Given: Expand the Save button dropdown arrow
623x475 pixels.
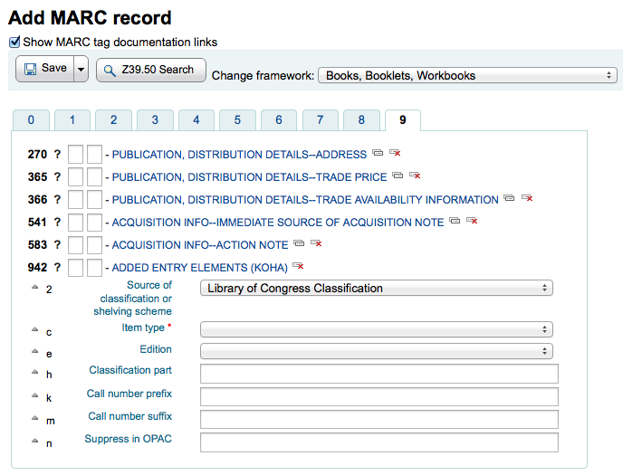Looking at the screenshot, I should click(81, 69).
